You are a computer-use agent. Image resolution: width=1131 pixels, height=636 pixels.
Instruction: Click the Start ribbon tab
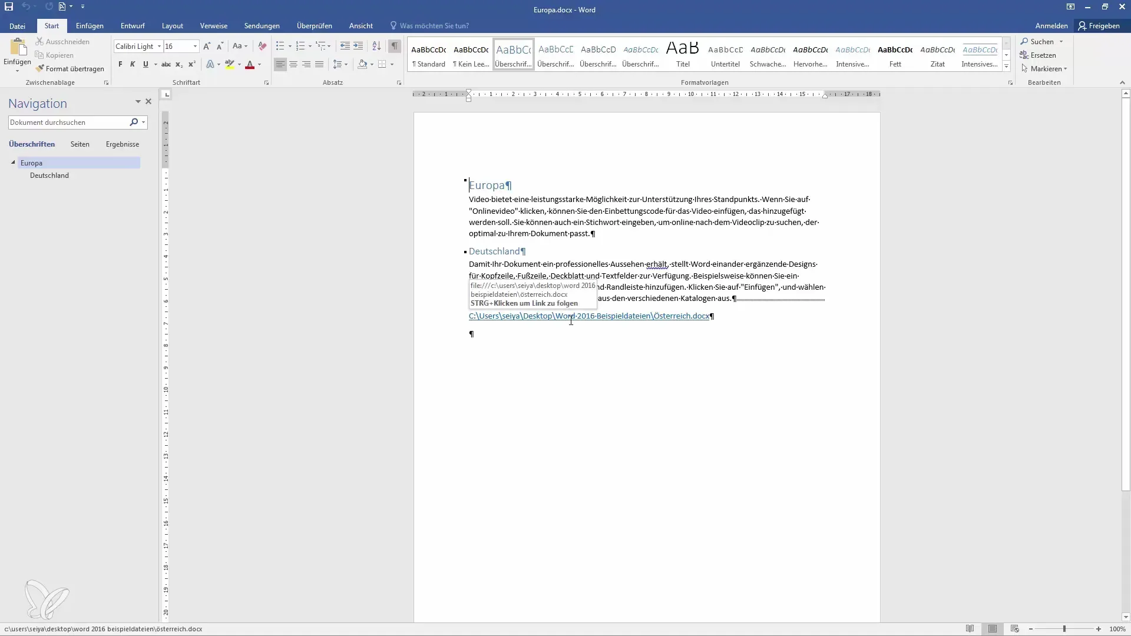coord(51,26)
